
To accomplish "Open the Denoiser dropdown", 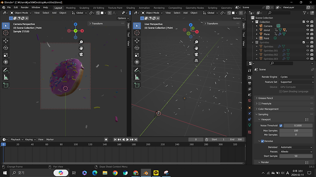I will [x=296, y=147].
